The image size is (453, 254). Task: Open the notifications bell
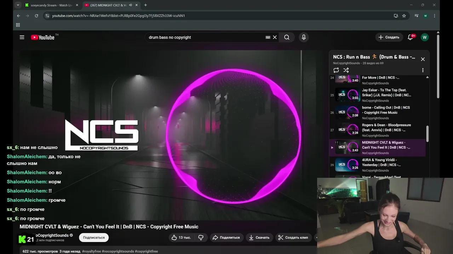[411, 37]
